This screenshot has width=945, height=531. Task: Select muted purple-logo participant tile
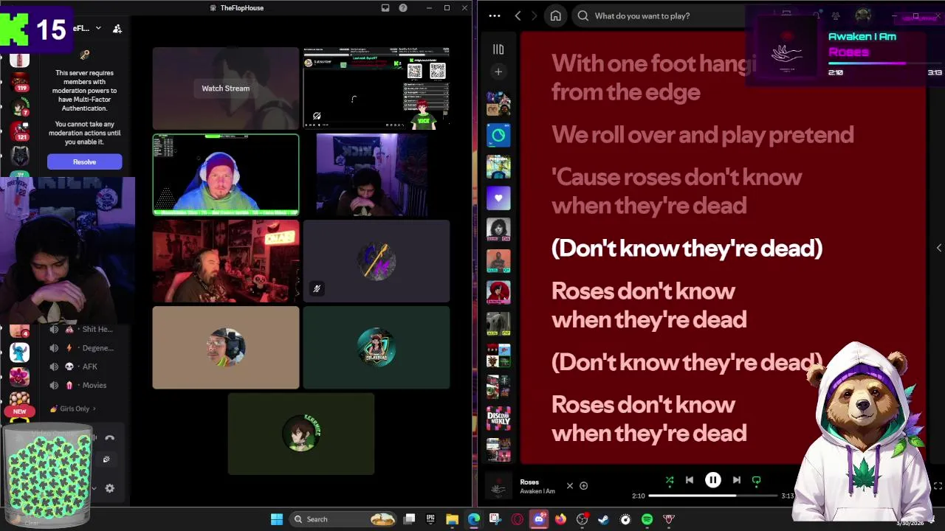pos(376,261)
